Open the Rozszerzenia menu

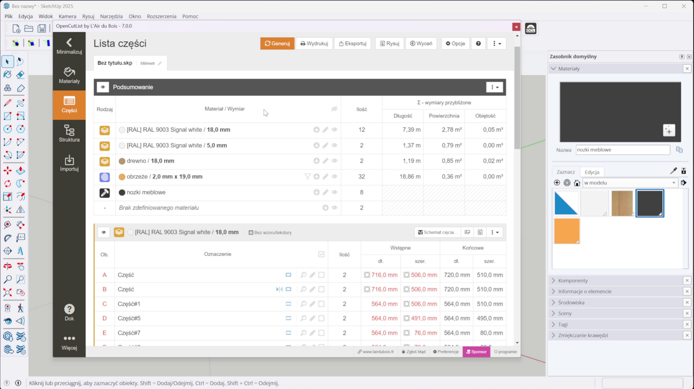tap(161, 16)
